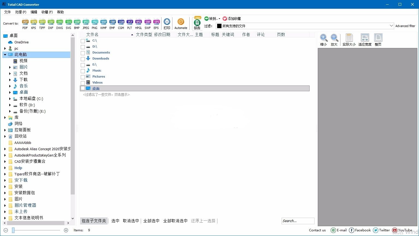Image resolution: width=419 pixels, height=236 pixels.
Task: Convert to EMF format
Action: click(112, 24)
